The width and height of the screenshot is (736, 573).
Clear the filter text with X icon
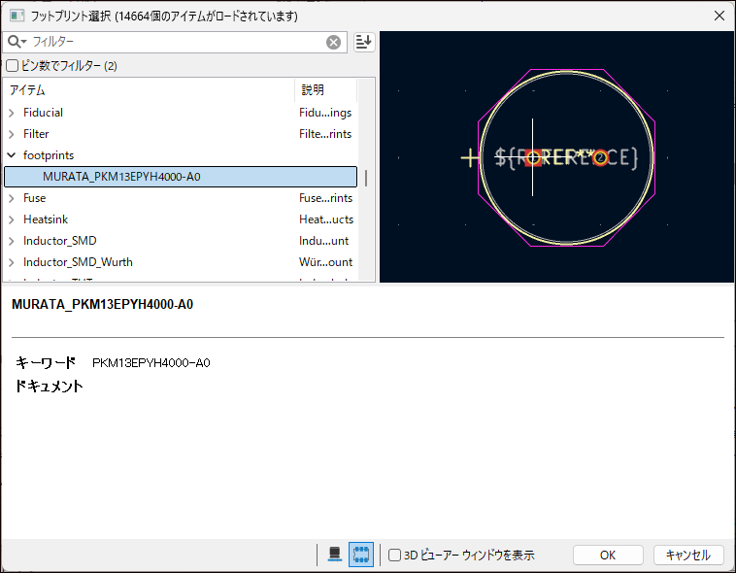click(333, 42)
